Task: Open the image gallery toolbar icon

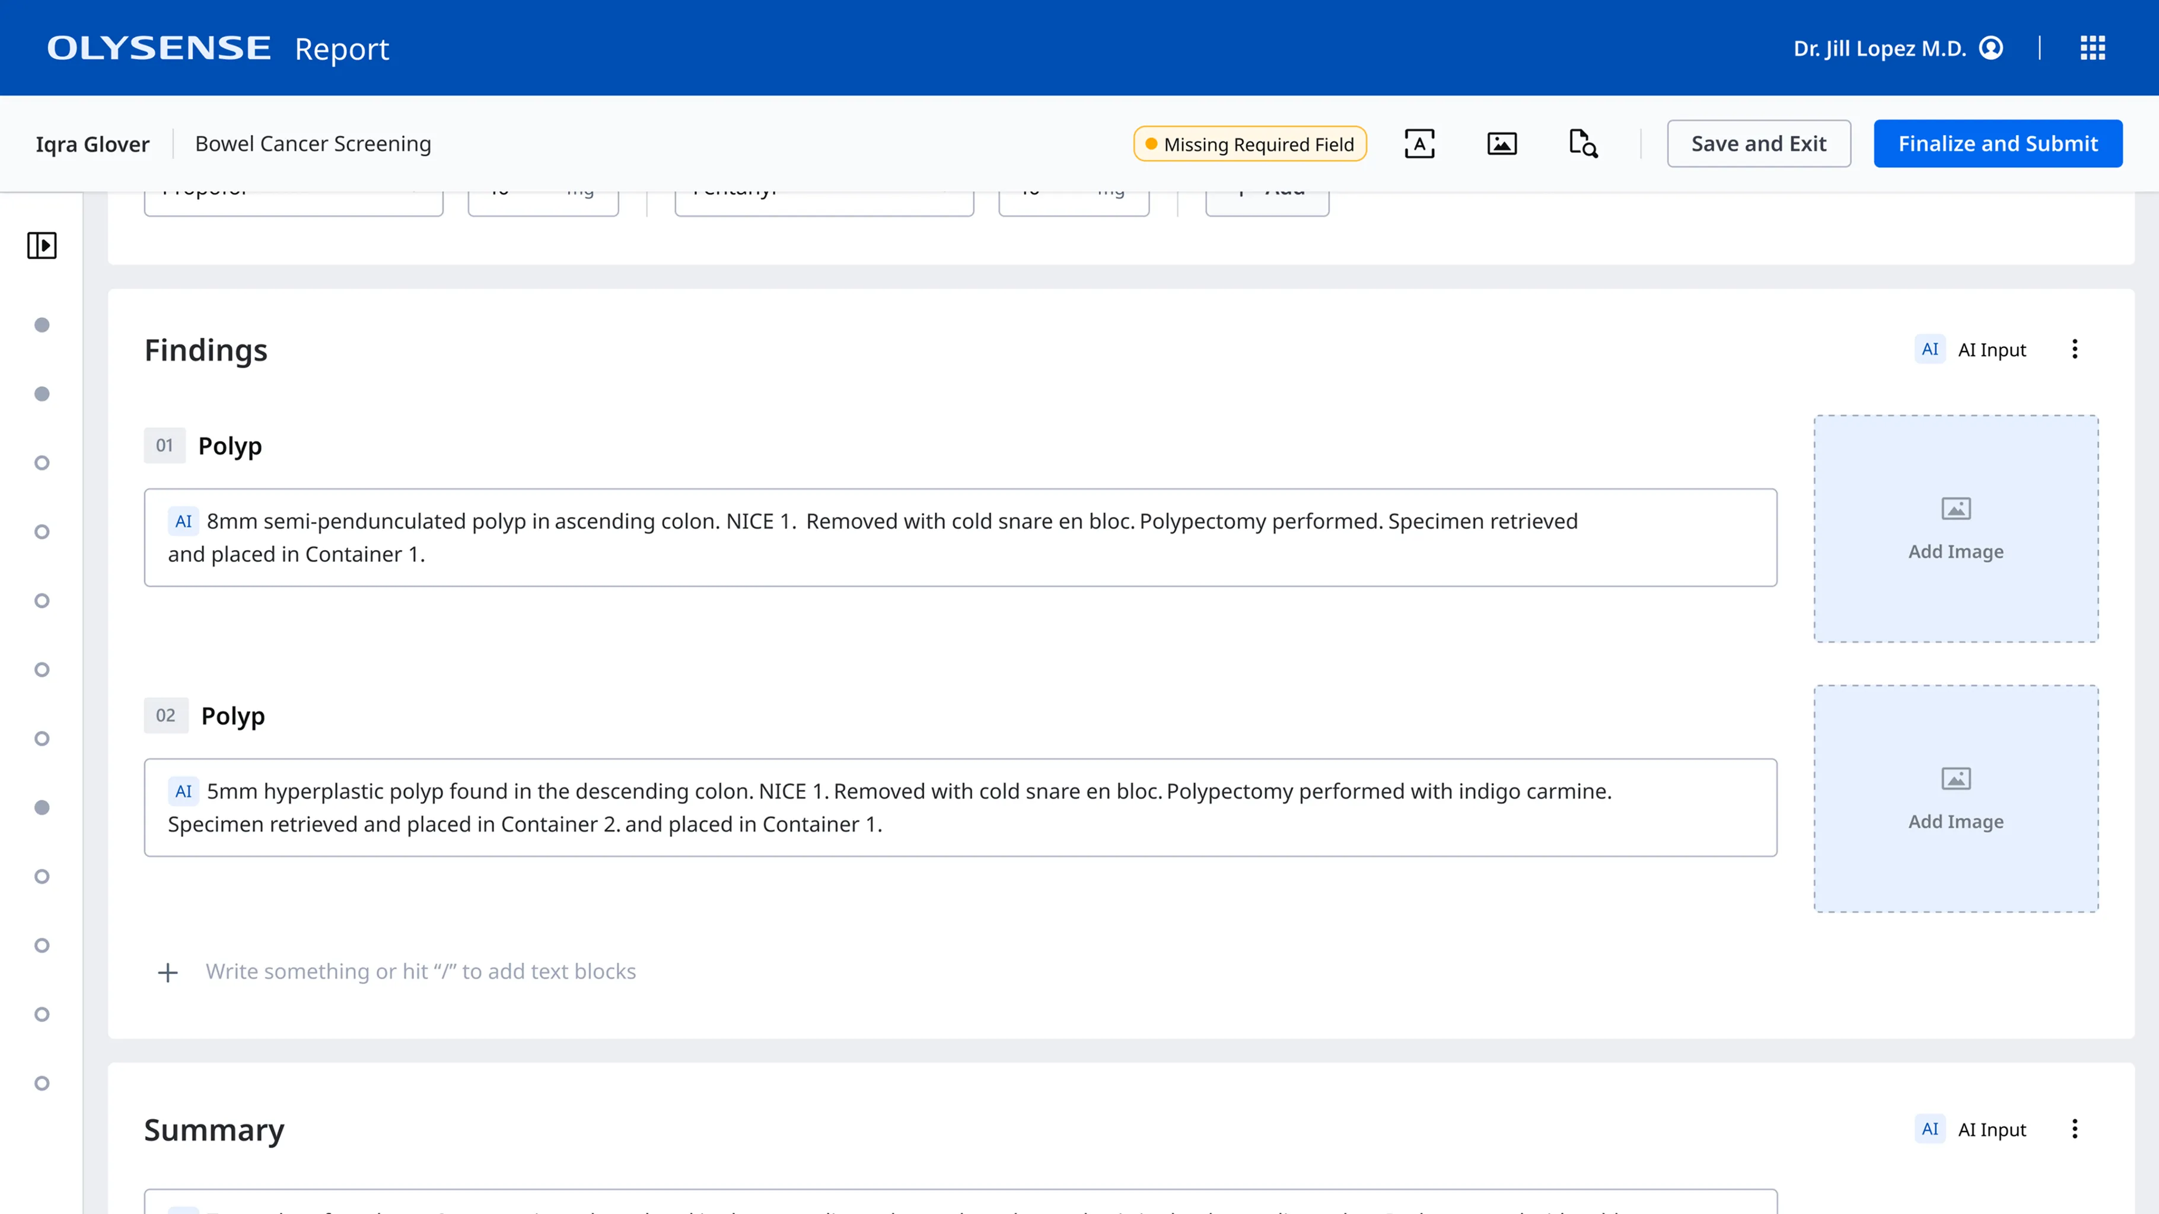Action: (1501, 144)
